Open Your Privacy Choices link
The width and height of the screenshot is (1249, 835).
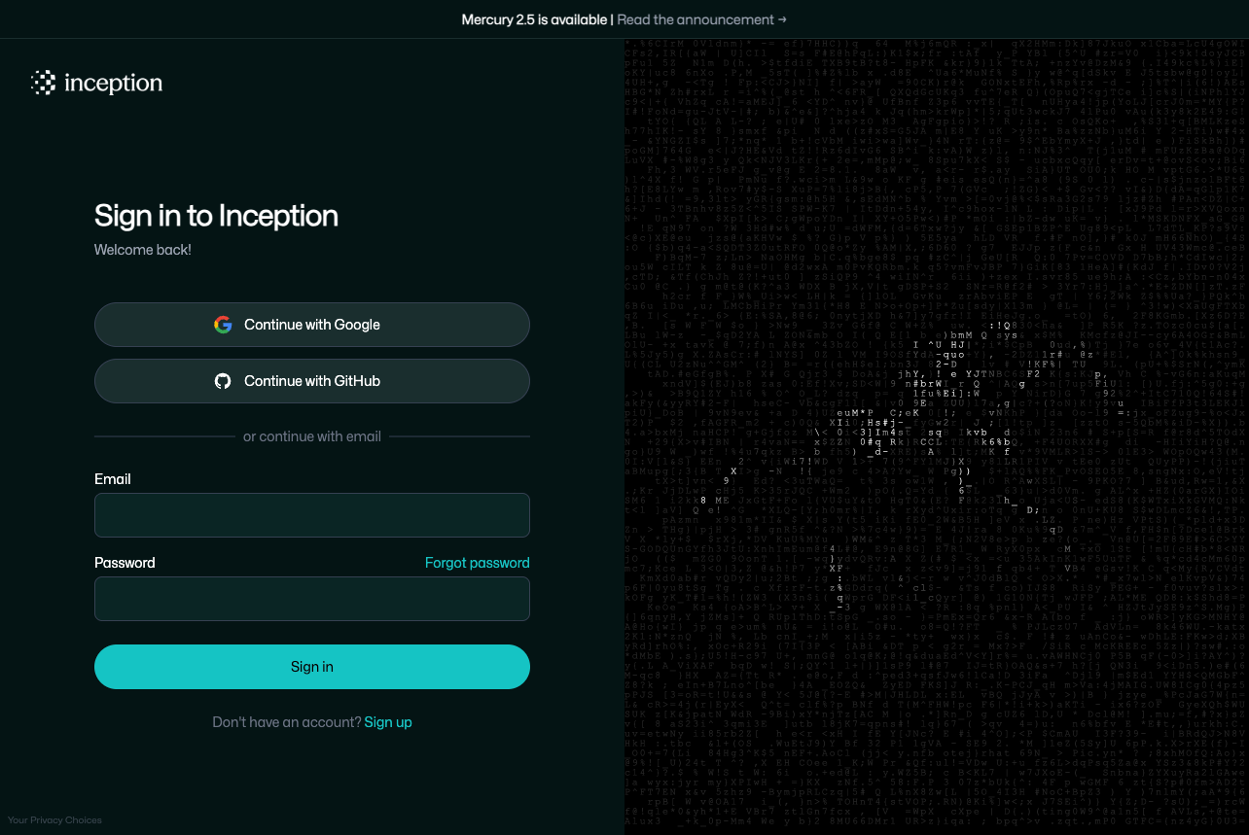click(x=54, y=820)
